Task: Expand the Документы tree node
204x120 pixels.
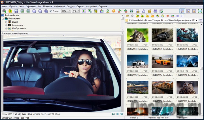Action: point(6,25)
